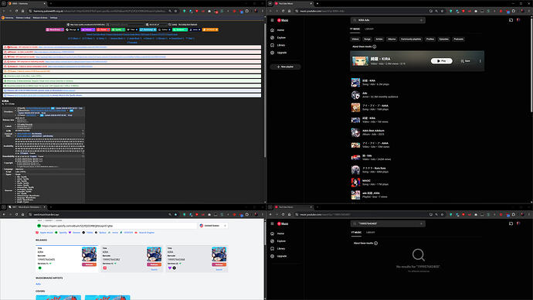Image resolution: width=533 pixels, height=300 pixels.
Task: Open hamburger menu in top-right YouTube Music
Action: pos(272,20)
